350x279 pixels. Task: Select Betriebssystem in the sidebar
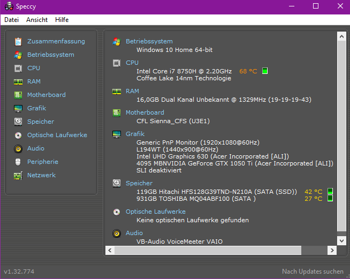(51, 55)
